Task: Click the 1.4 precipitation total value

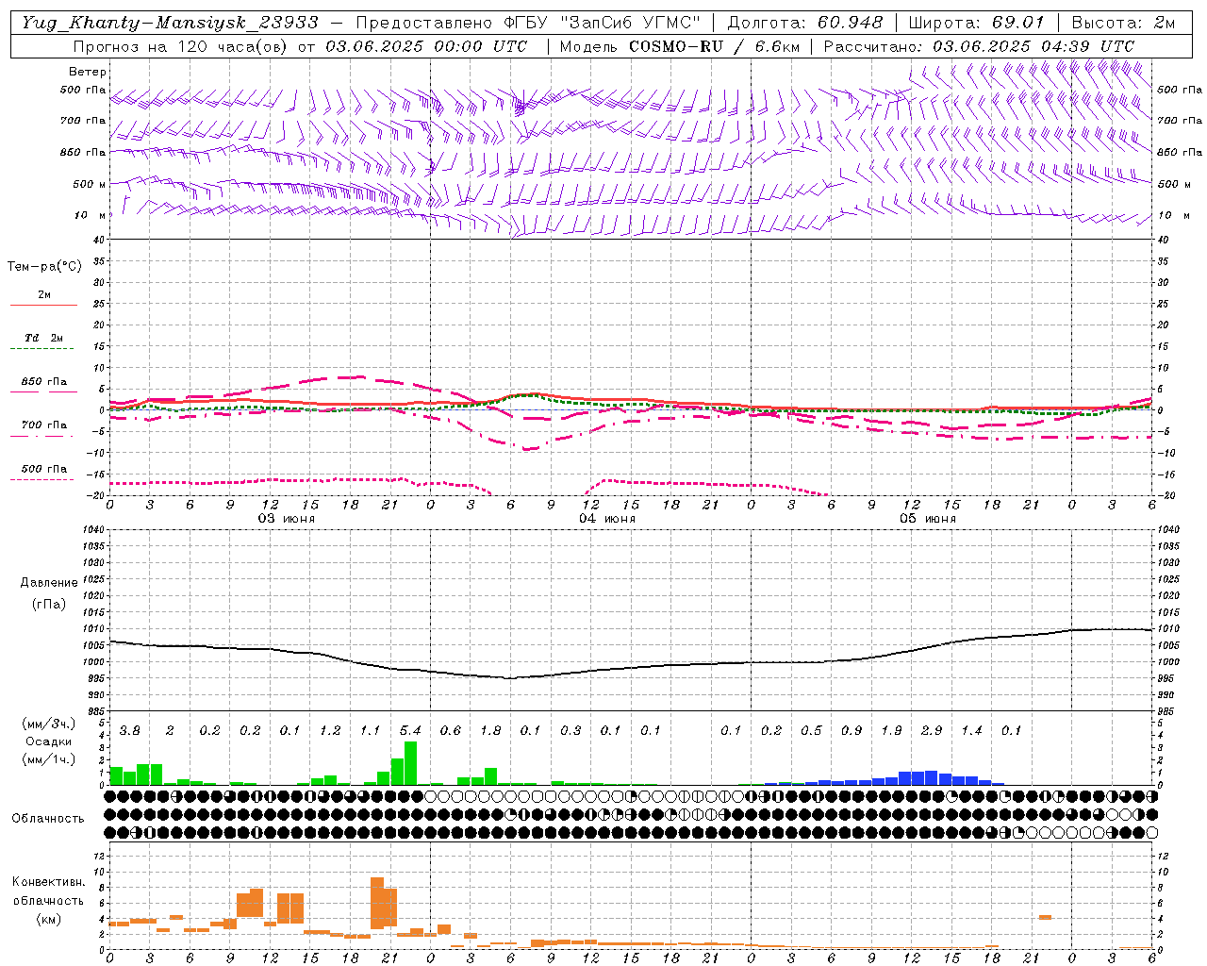Action: 971,731
